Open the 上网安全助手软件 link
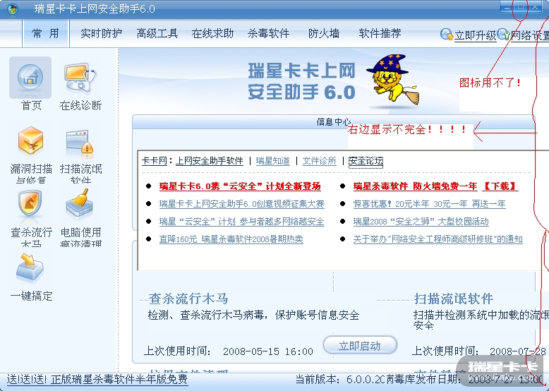Image resolution: width=549 pixels, height=391 pixels. pyautogui.click(x=210, y=161)
